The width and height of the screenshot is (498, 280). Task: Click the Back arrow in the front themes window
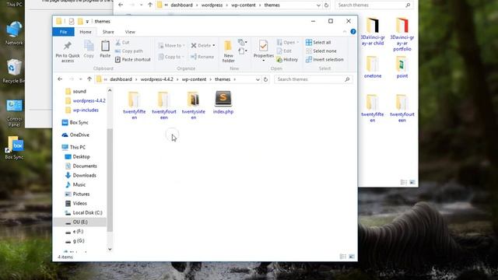click(60, 79)
